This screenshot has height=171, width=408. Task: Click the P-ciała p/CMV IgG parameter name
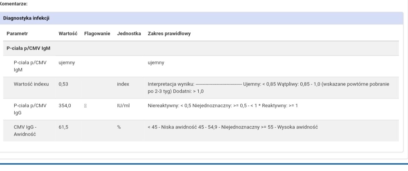(30, 109)
